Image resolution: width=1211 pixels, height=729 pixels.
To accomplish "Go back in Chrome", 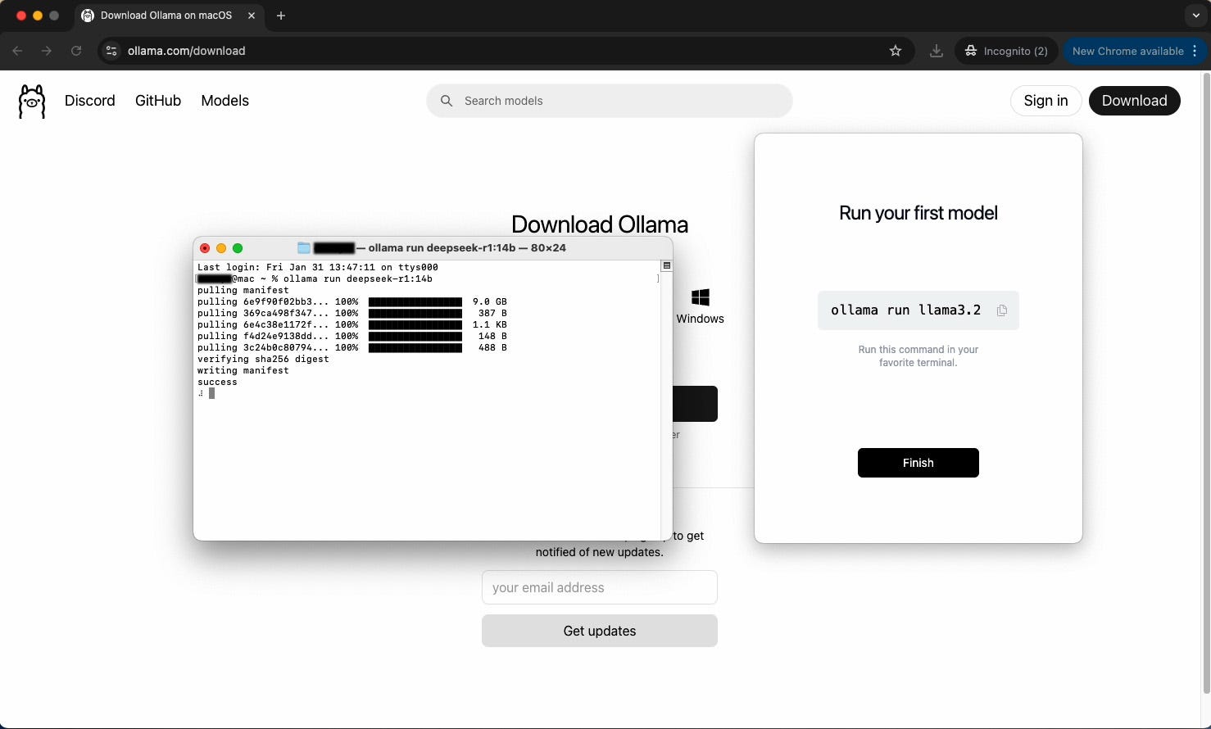I will pos(17,51).
